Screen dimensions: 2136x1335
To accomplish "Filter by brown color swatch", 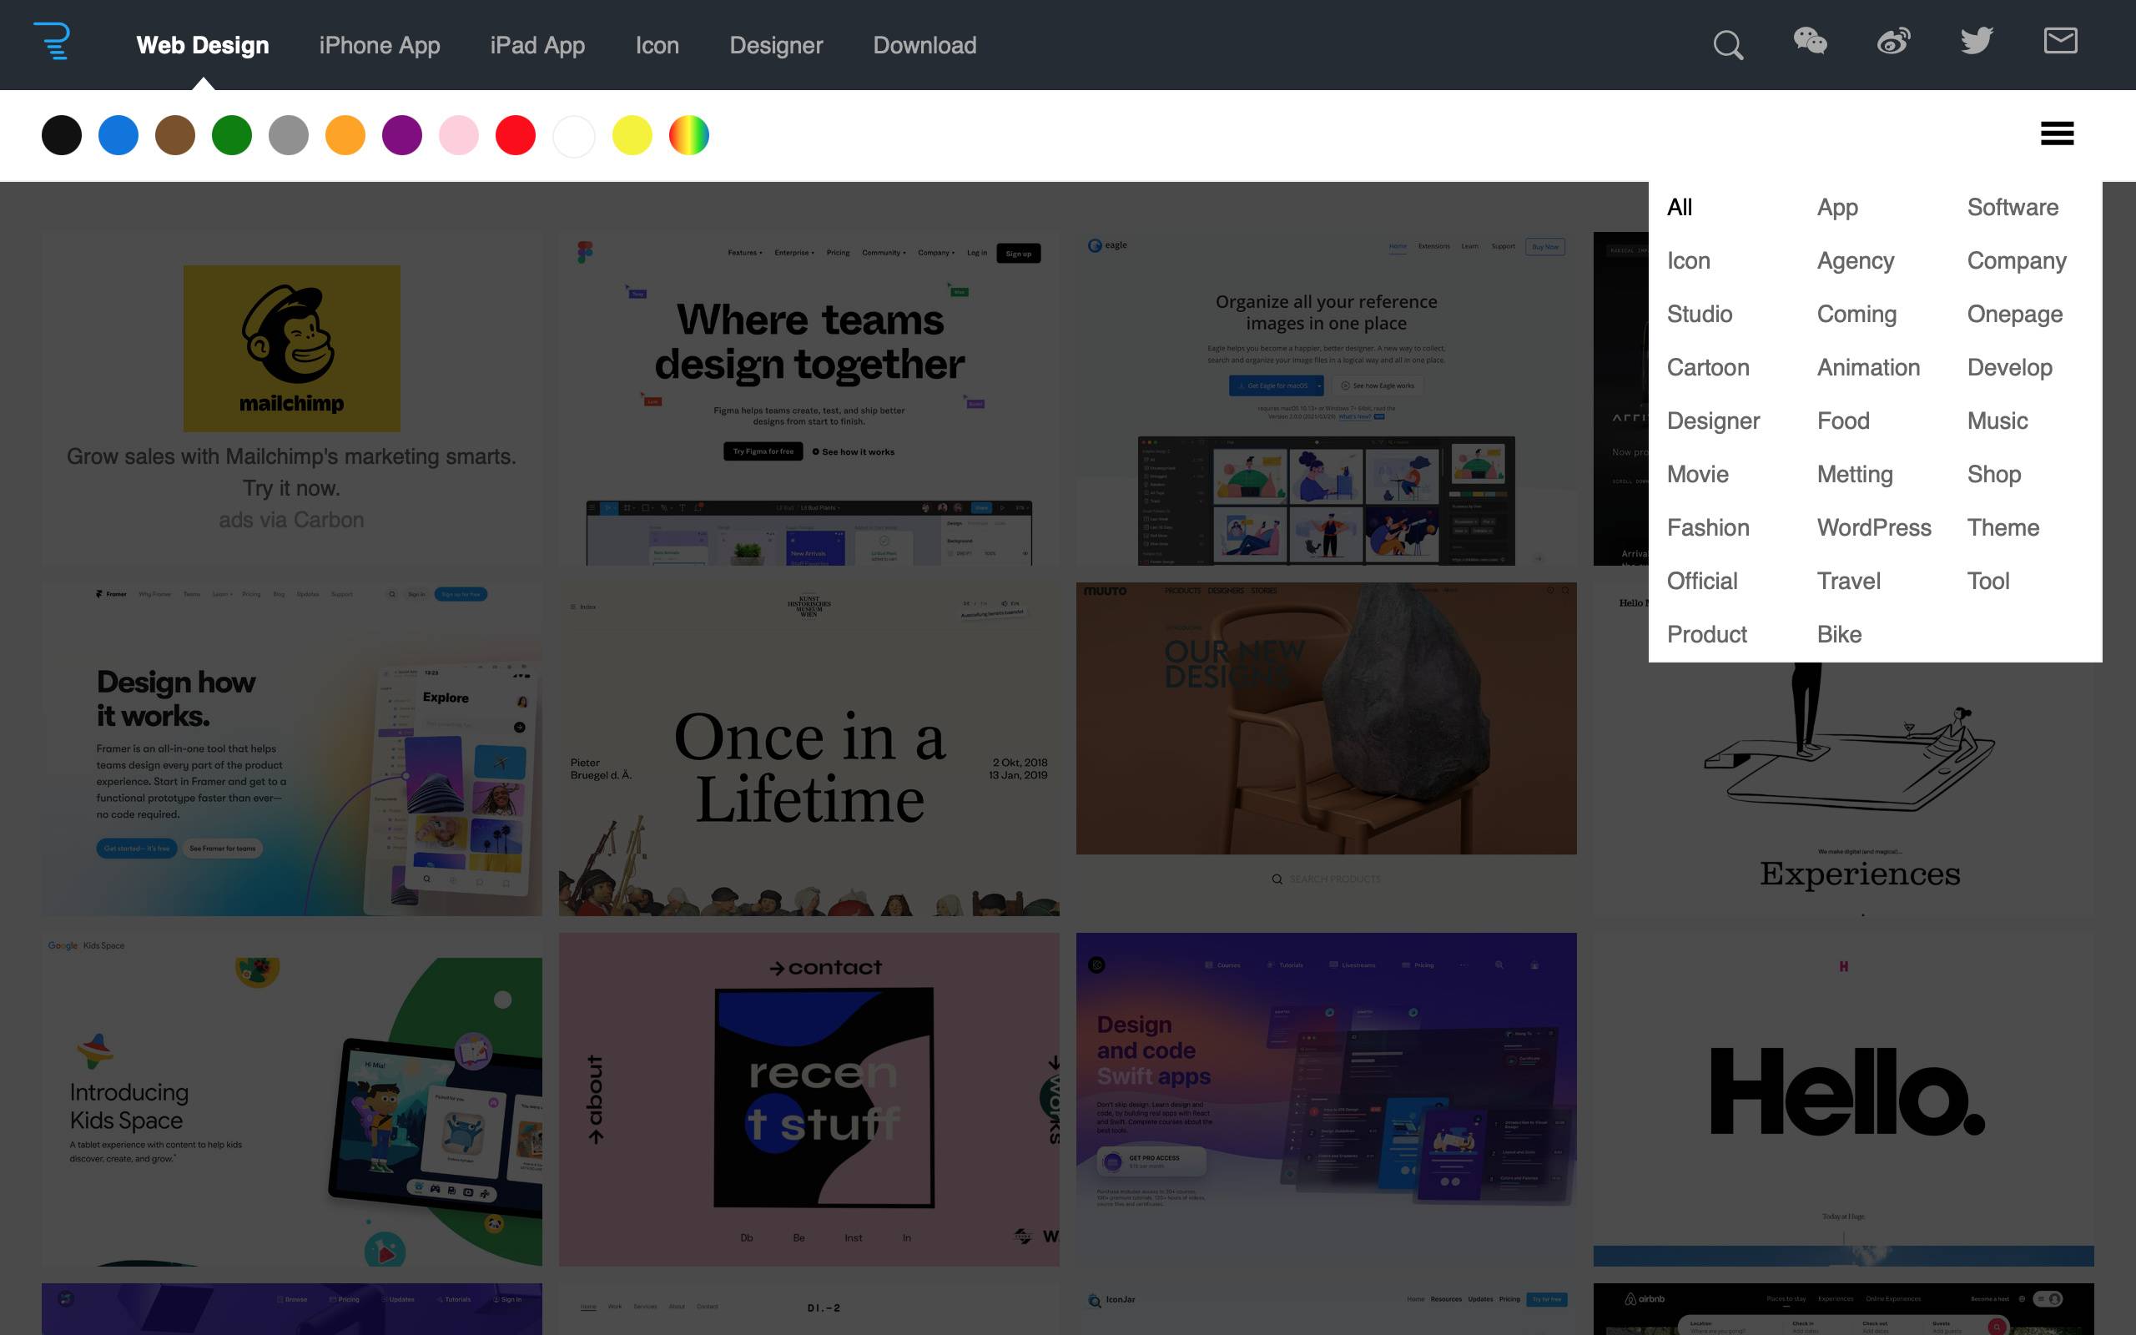I will 174,136.
